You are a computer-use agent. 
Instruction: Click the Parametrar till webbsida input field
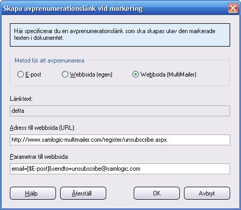120,169
